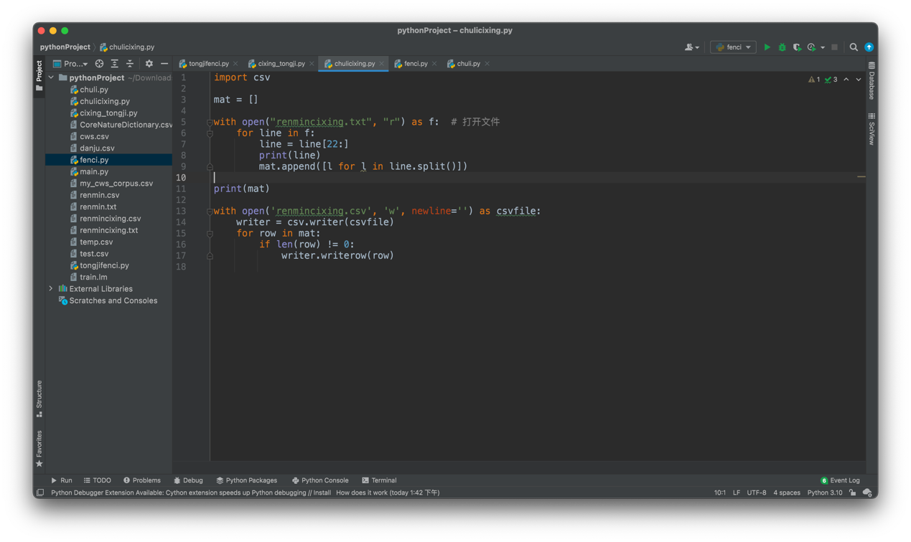Select renmincixing.txt in the project tree

(109, 230)
